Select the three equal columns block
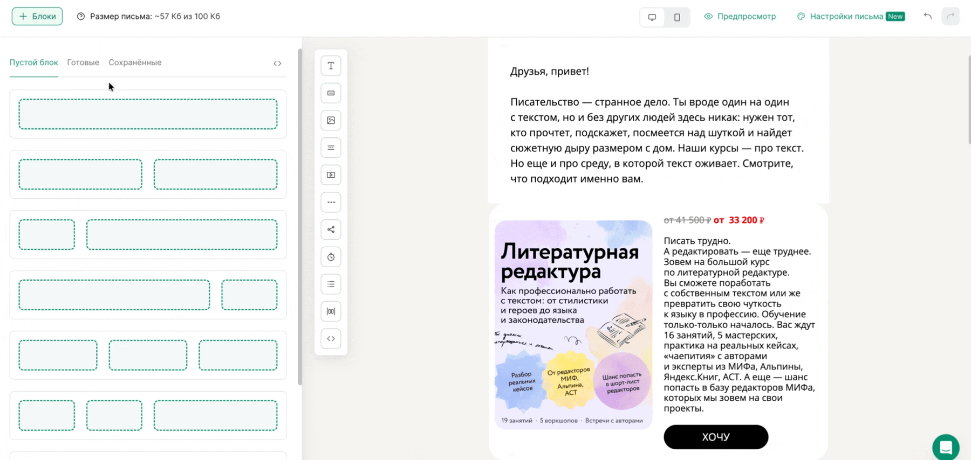Screen dimensions: 971x460 [x=148, y=356]
